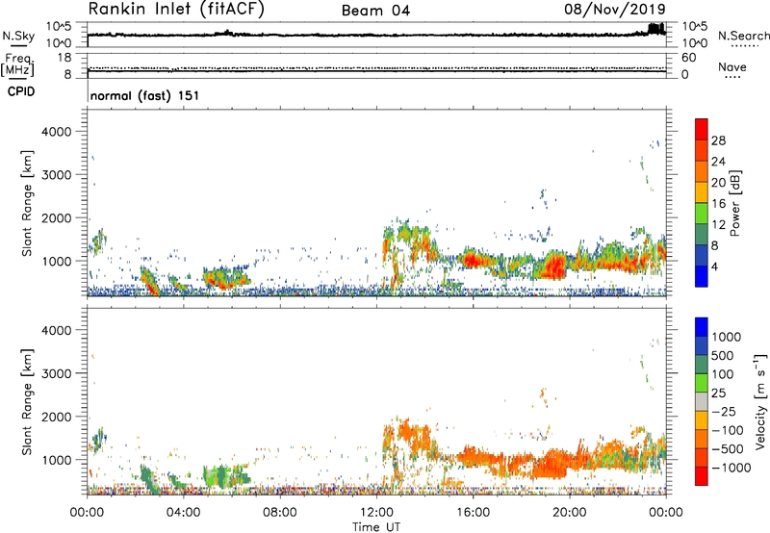Click the '500' label on velocity scale
The image size is (770, 533).
click(x=723, y=355)
